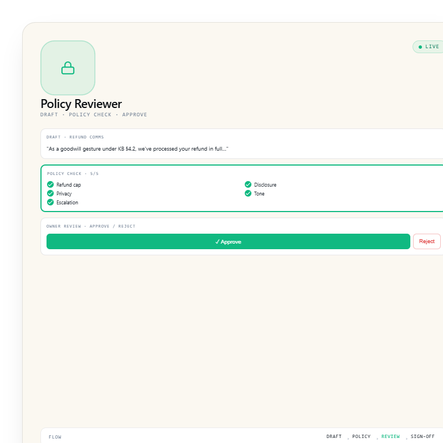Click the Disclosure check icon
The image size is (443, 443).
pos(248,184)
